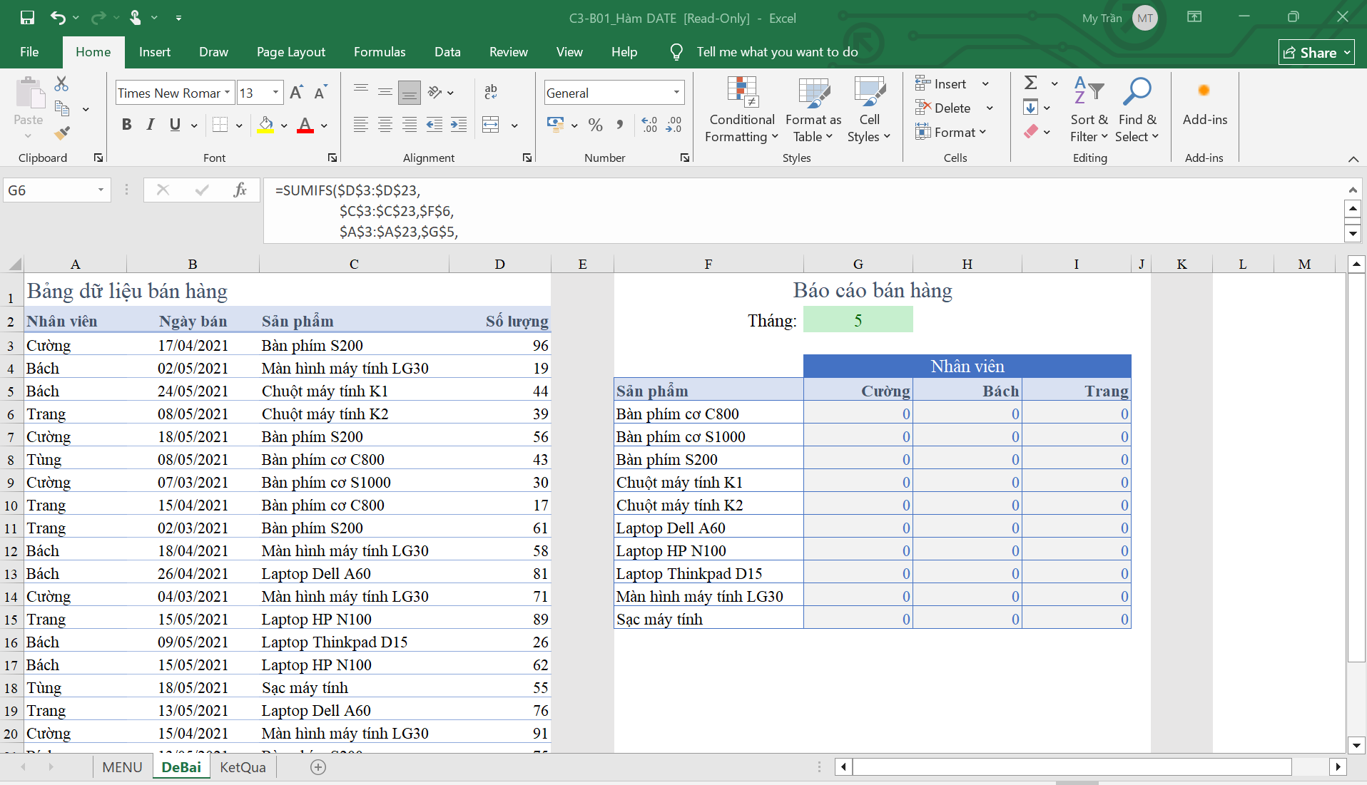Toggle Wrap Text option
The width and height of the screenshot is (1367, 785).
491,92
